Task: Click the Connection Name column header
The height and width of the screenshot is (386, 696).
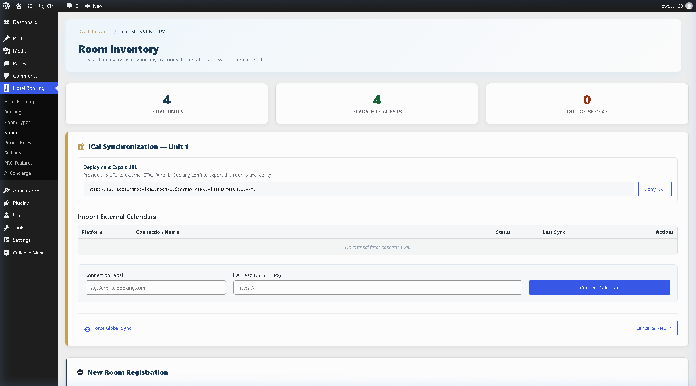Action: point(158,232)
